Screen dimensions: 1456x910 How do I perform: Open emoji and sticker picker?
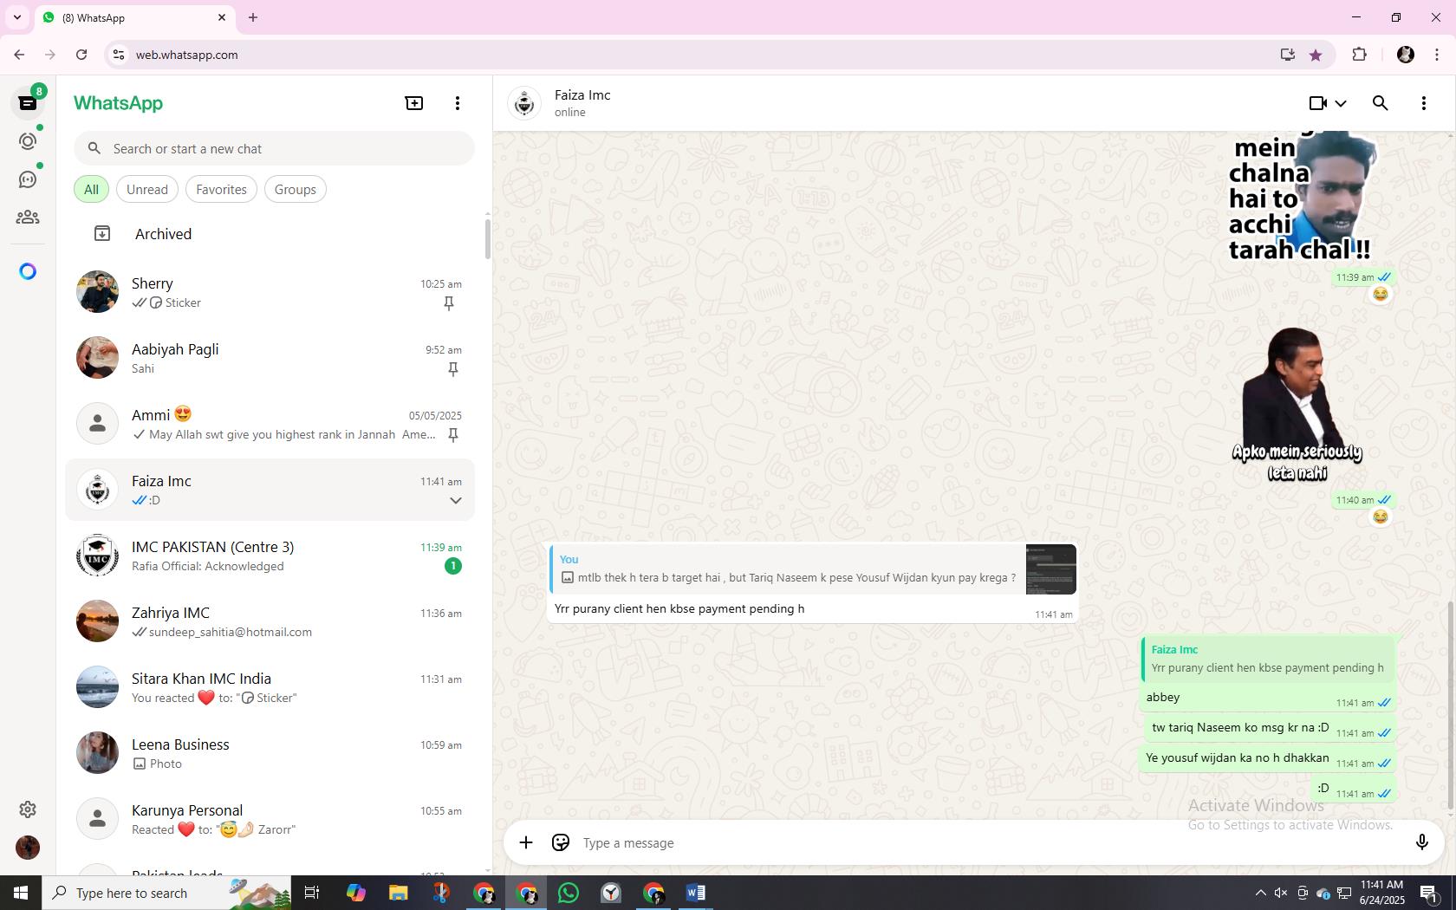click(x=561, y=842)
